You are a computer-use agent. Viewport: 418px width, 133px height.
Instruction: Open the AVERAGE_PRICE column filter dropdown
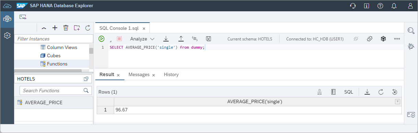pyautogui.click(x=397, y=101)
